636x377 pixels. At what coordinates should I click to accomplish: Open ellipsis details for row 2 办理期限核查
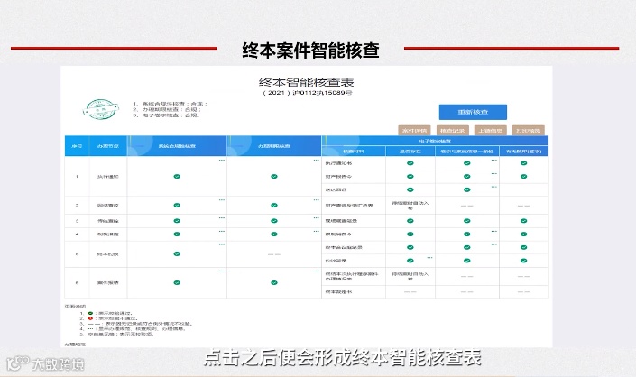(317, 200)
